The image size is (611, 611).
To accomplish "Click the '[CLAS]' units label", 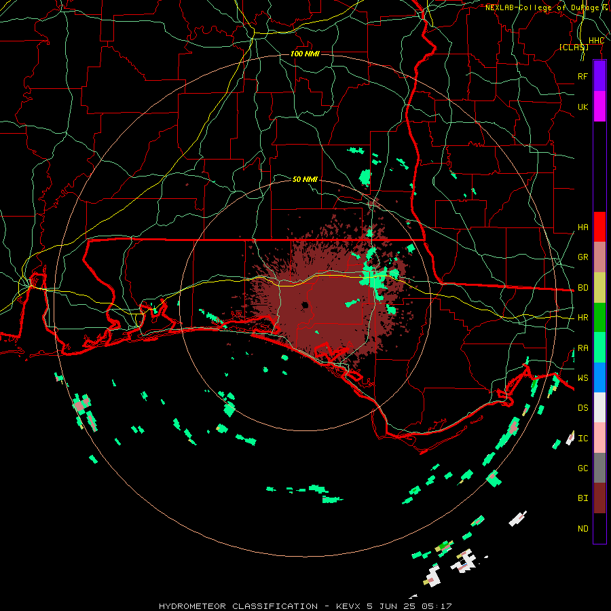I will 574,47.
